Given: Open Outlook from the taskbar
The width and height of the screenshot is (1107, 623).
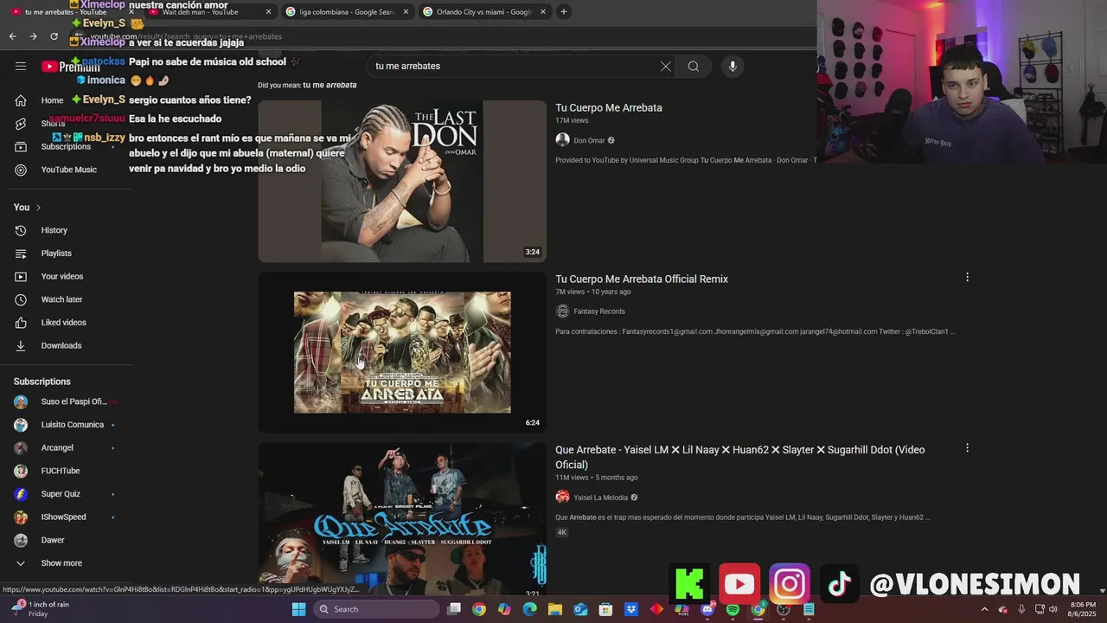Looking at the screenshot, I should 580,609.
